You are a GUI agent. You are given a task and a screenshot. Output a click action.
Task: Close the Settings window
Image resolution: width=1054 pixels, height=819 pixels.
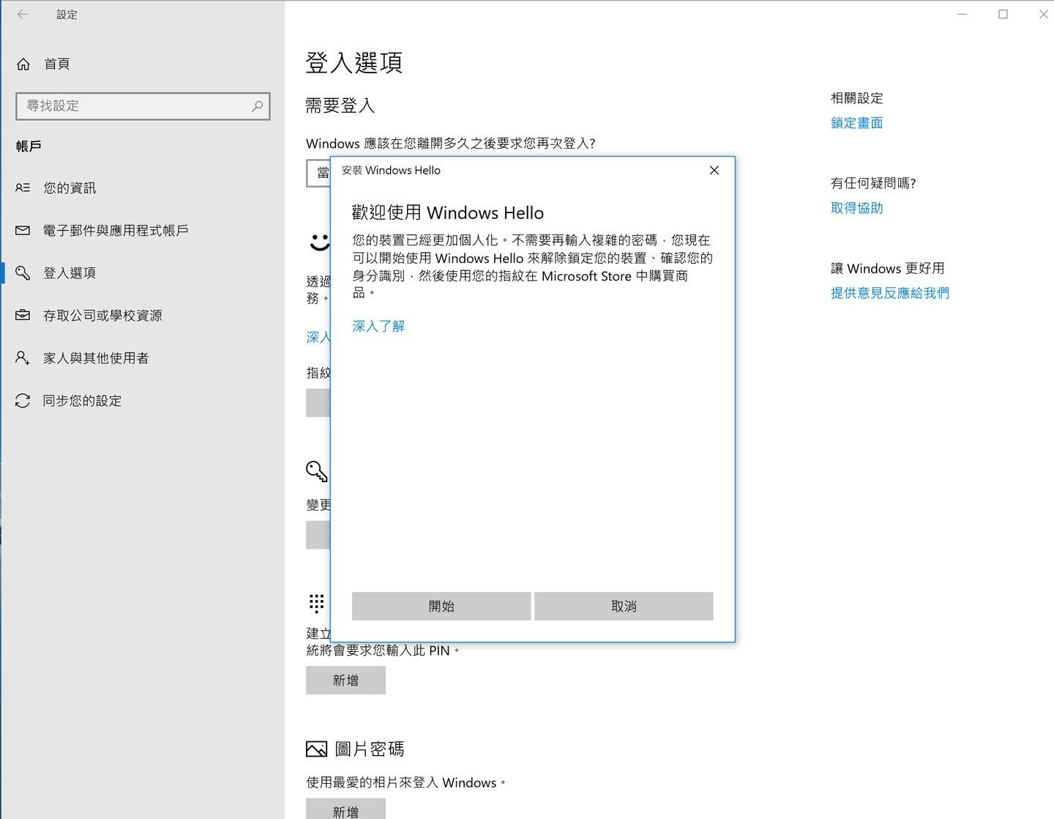click(x=1043, y=14)
